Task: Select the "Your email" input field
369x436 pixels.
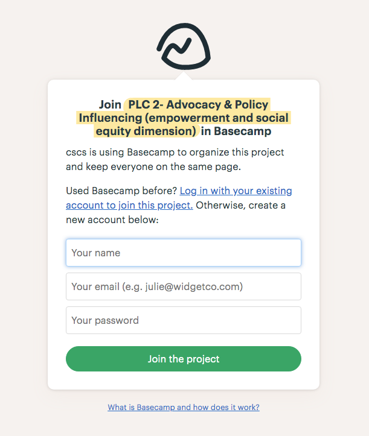Action: (x=184, y=286)
